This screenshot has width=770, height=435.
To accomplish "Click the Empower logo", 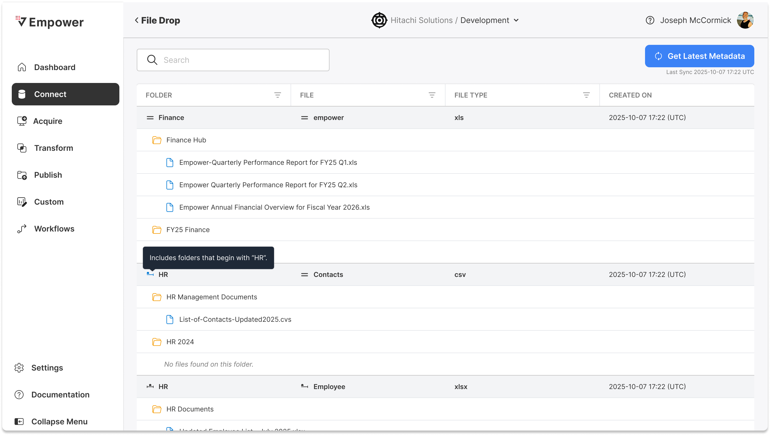I will 50,22.
